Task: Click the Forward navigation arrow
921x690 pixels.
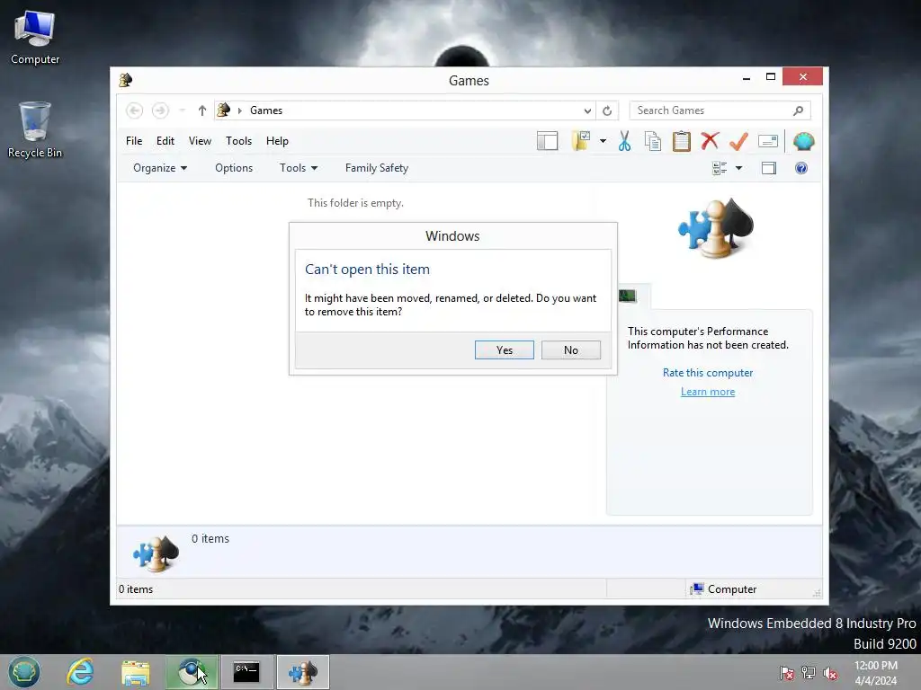Action: [x=160, y=111]
